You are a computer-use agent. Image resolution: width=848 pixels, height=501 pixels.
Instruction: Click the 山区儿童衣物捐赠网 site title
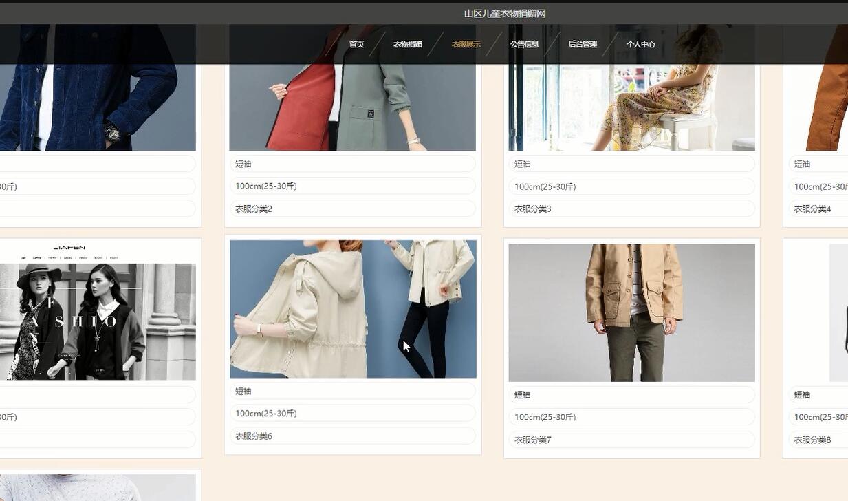coord(505,14)
